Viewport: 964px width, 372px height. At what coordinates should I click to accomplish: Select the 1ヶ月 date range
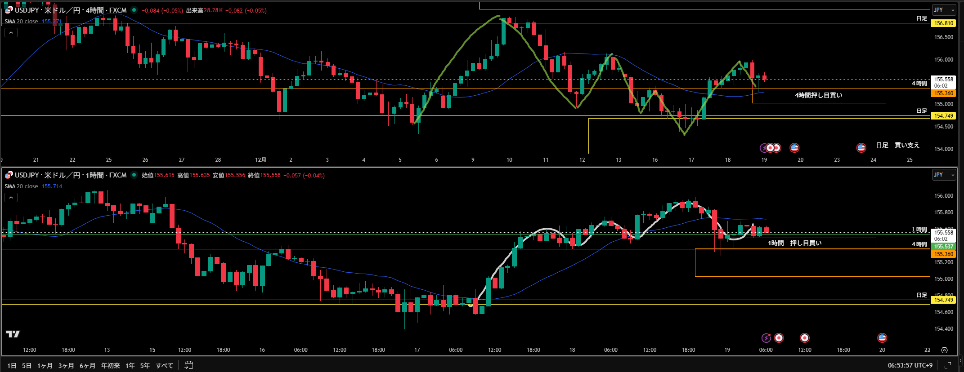click(x=45, y=366)
